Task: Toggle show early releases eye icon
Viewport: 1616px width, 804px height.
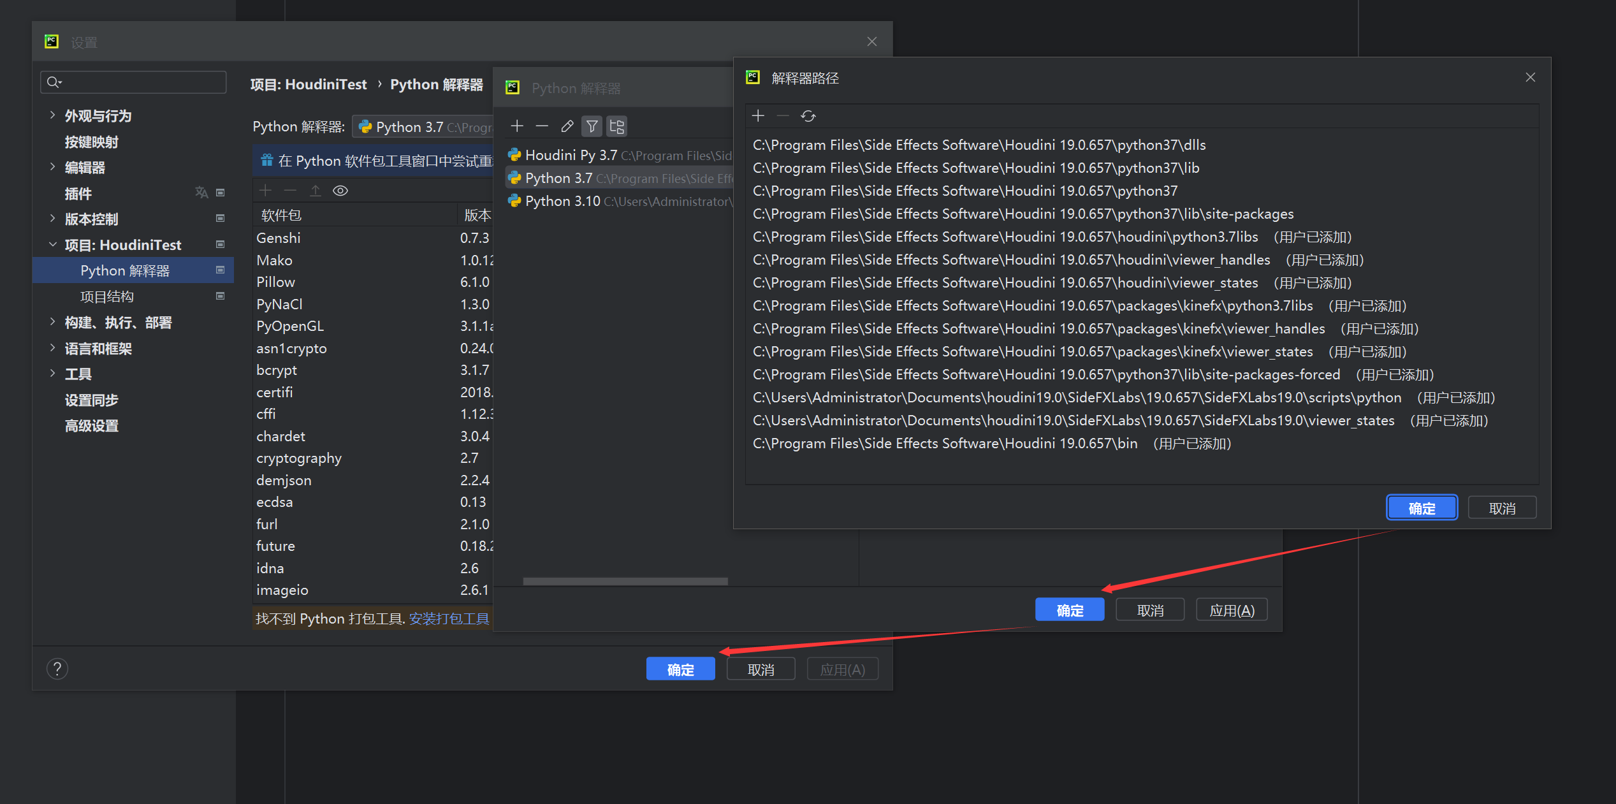Action: (340, 191)
